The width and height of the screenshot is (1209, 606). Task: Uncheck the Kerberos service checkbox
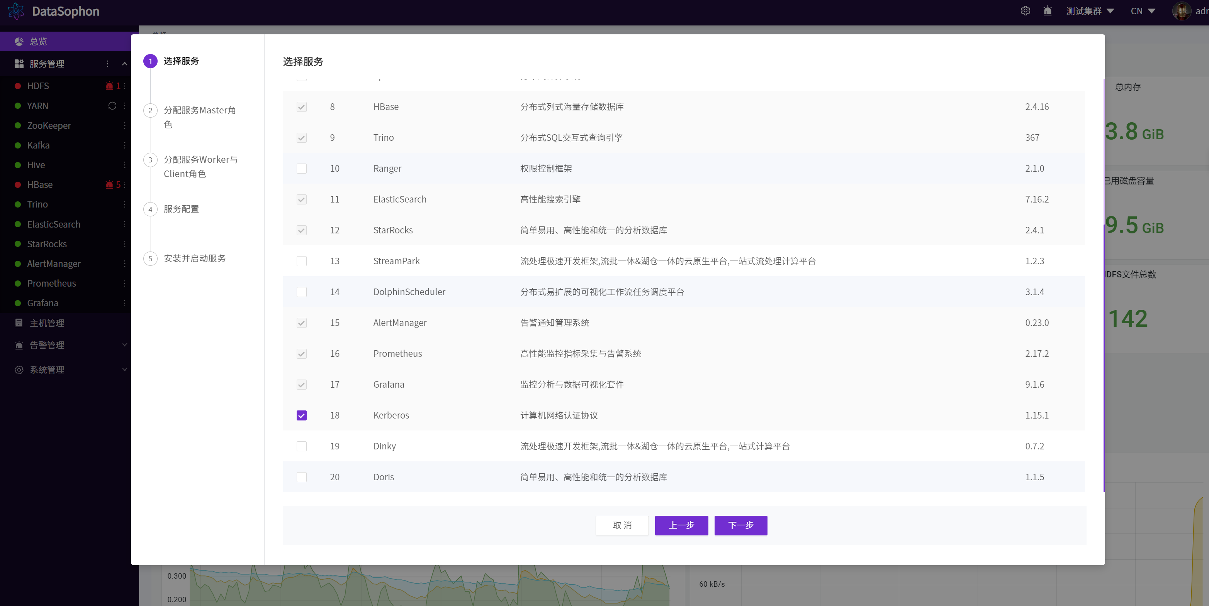302,415
